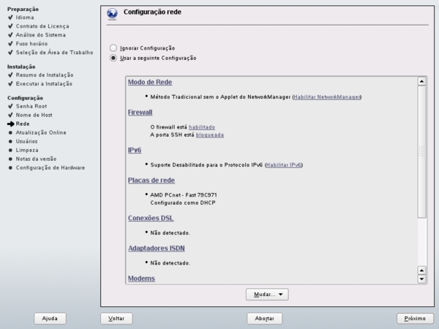This screenshot has width=439, height=329.
Task: Click the Voltar button
Action: point(116,318)
